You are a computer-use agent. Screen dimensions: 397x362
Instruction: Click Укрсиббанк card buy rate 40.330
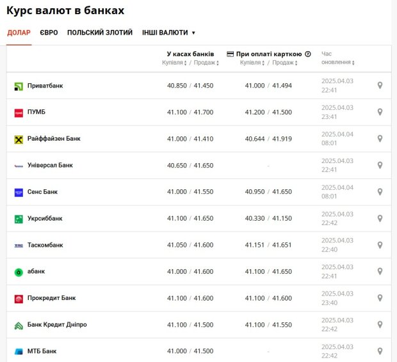tap(255, 218)
